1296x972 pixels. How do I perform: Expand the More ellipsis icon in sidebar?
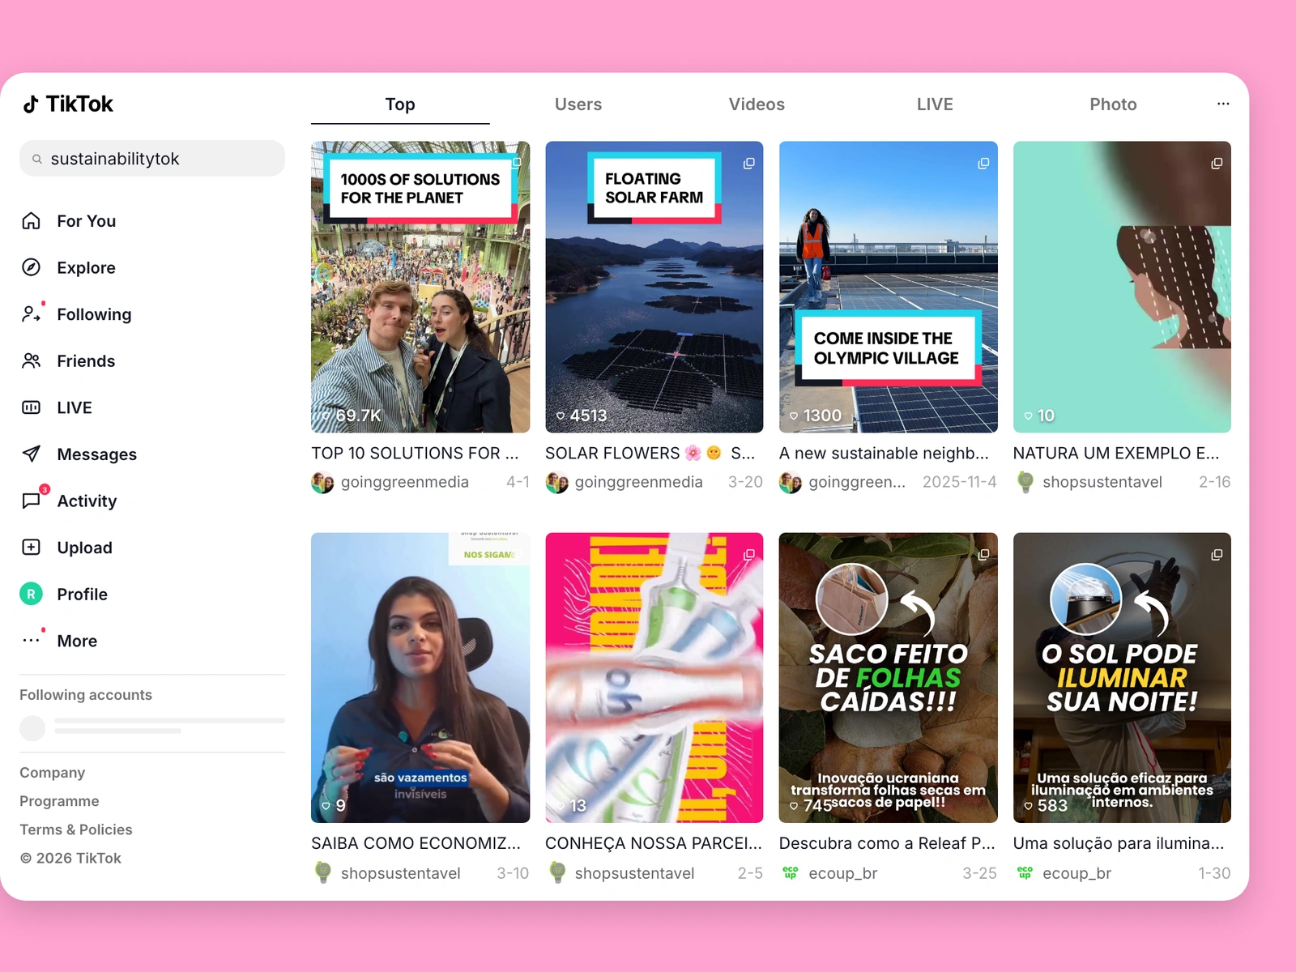coord(31,640)
